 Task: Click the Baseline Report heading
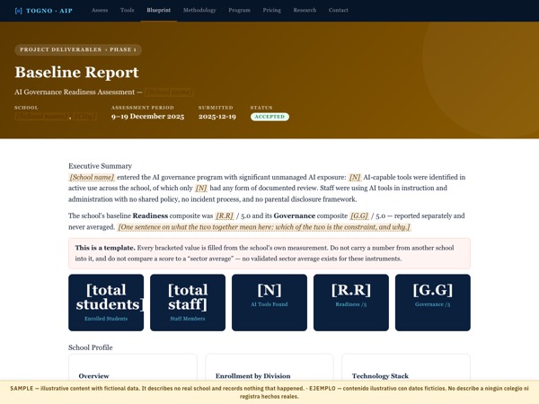pyautogui.click(x=76, y=73)
